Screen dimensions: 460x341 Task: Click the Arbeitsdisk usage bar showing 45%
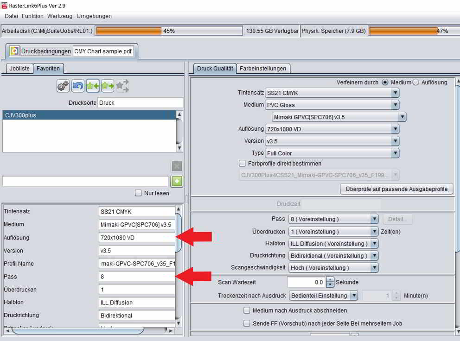[169, 31]
